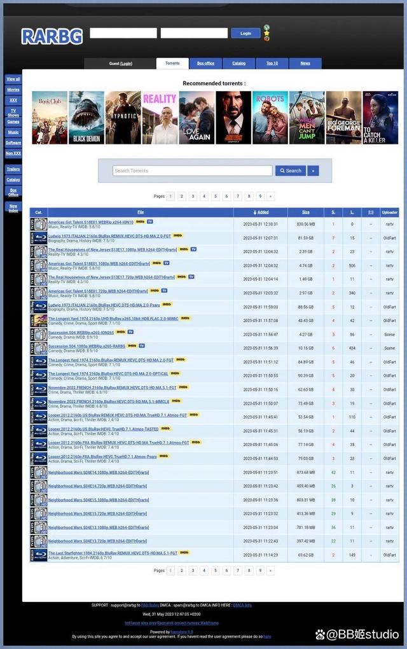The height and width of the screenshot is (649, 407).
Task: Open Black Demon recommended poster
Action: tap(86, 118)
